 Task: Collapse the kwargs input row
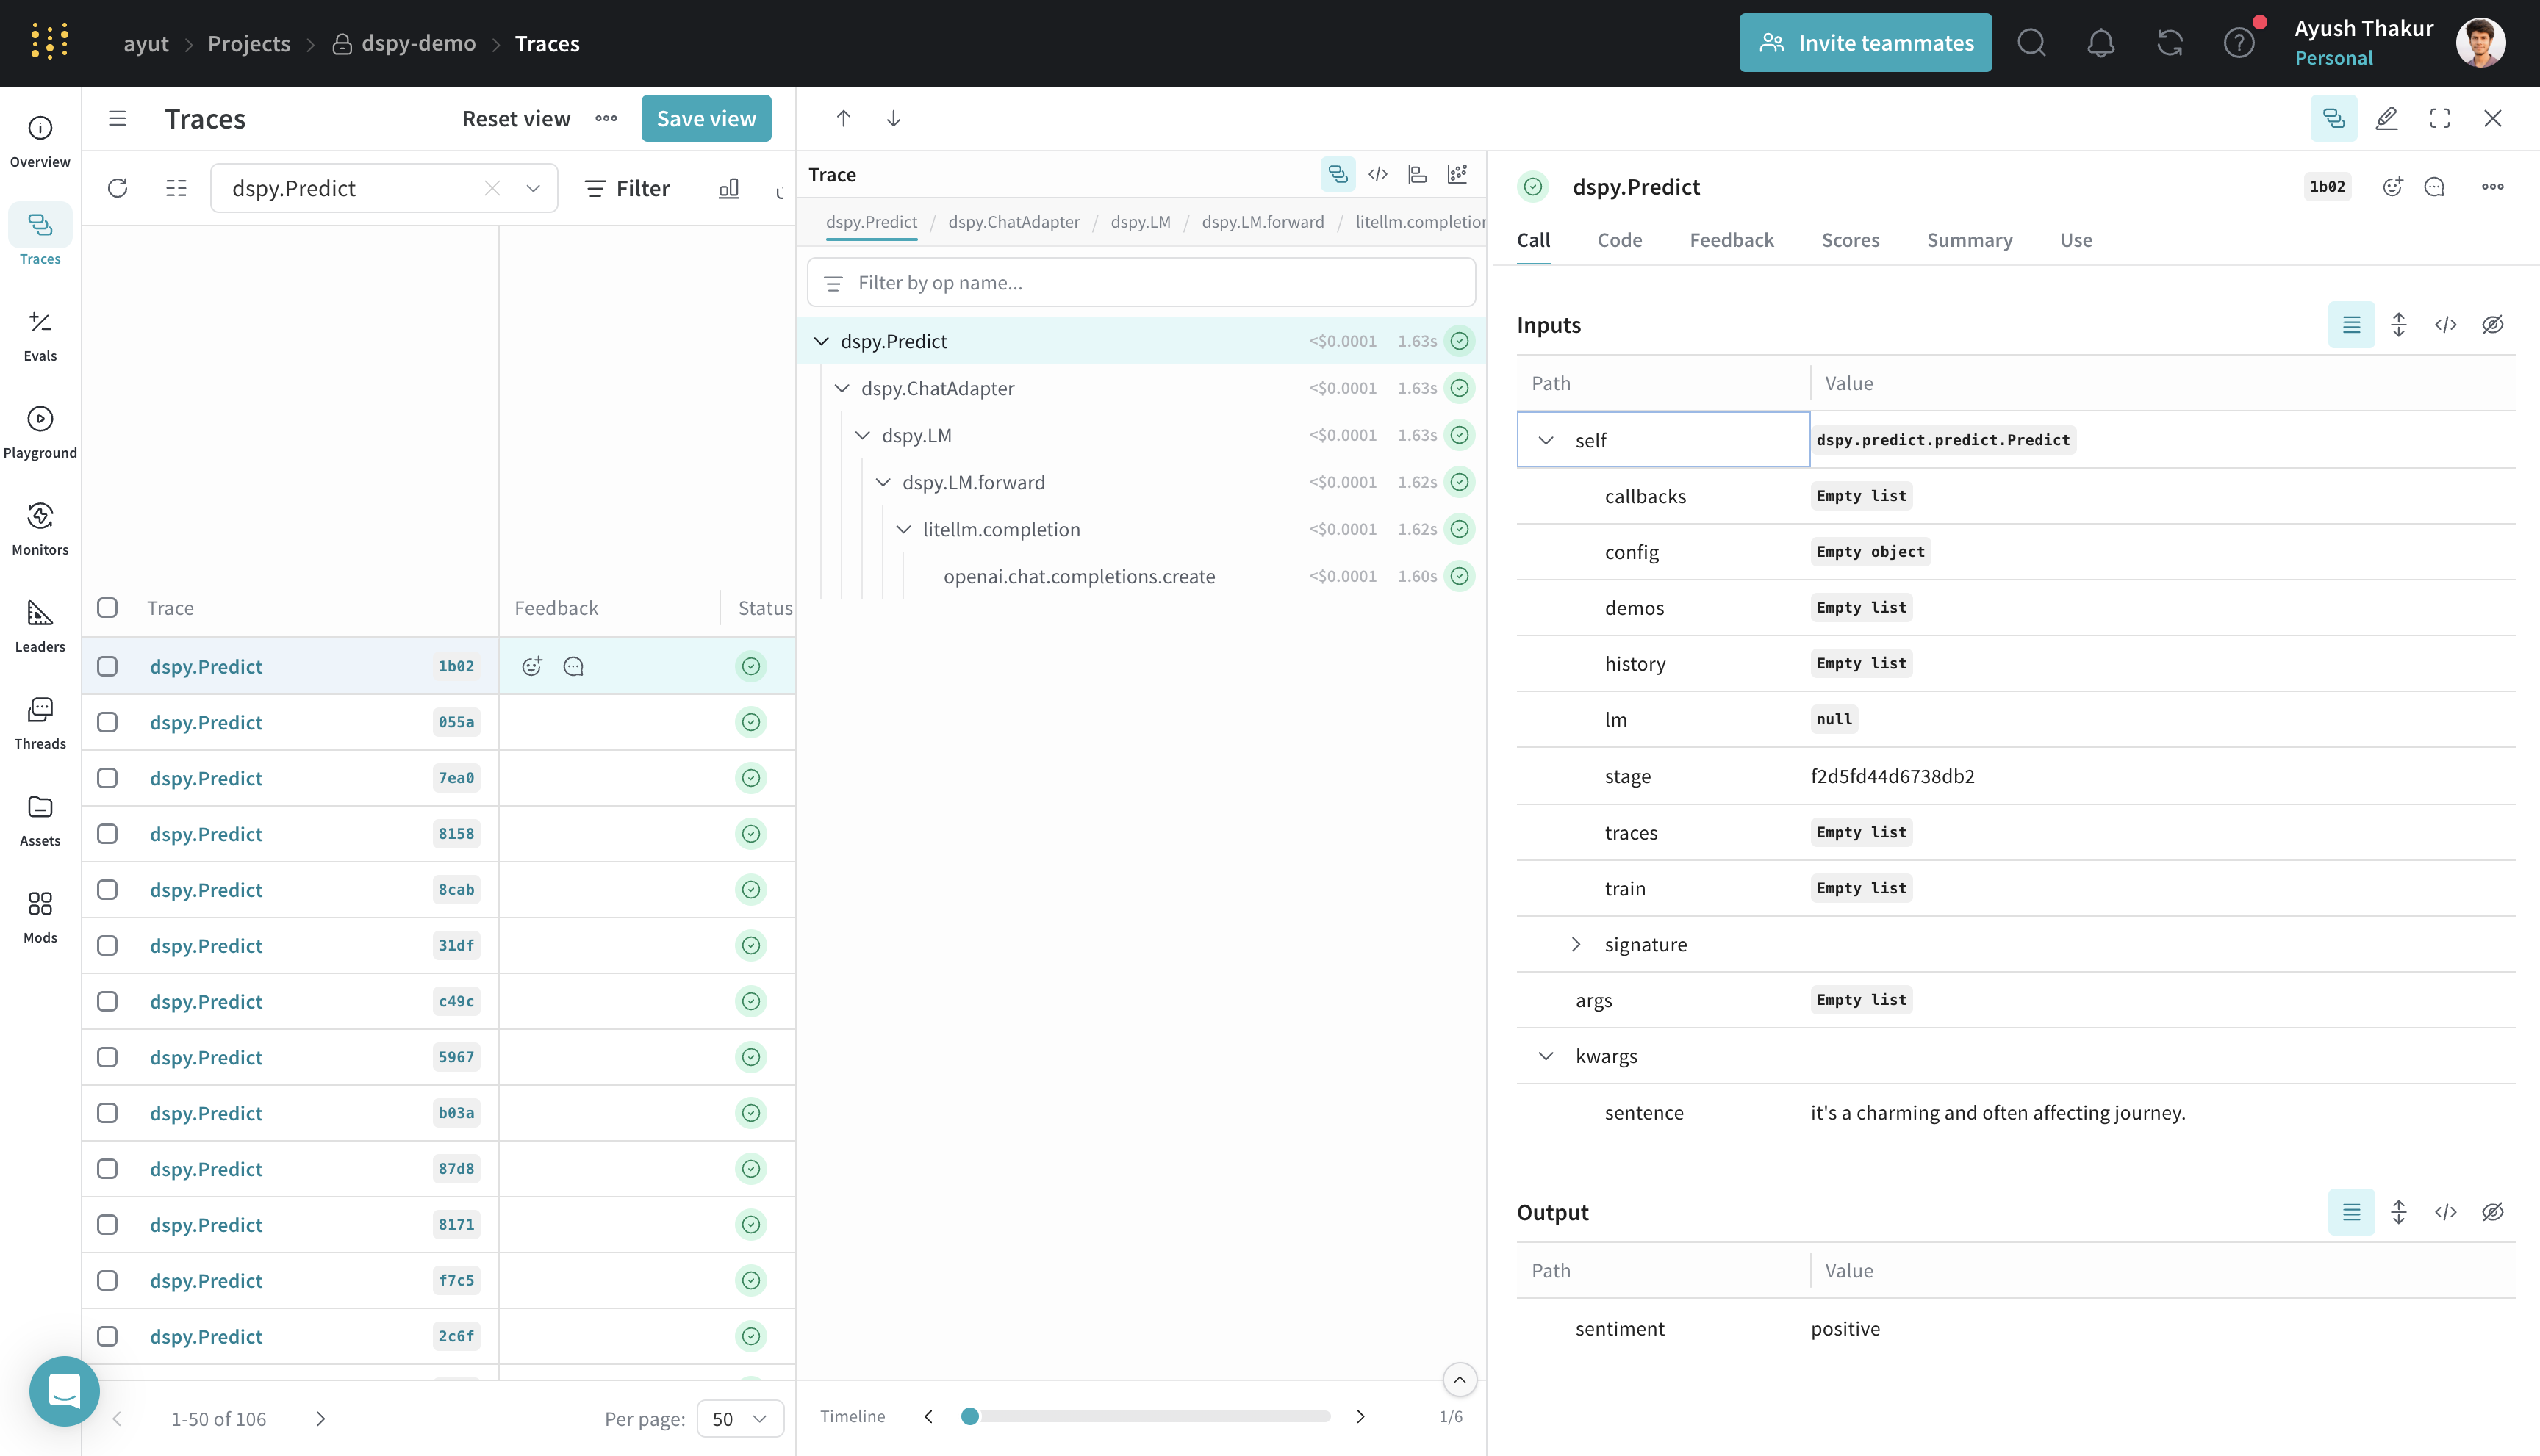[x=1546, y=1056]
